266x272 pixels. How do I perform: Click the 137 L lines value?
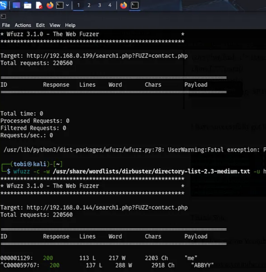pyautogui.click(x=94, y=265)
